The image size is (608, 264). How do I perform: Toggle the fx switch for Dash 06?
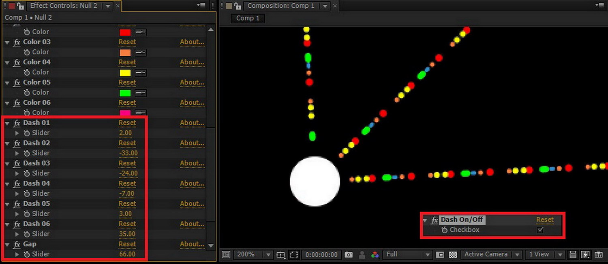[x=17, y=224]
